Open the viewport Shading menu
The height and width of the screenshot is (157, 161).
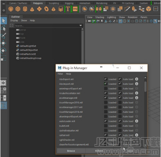point(99,17)
